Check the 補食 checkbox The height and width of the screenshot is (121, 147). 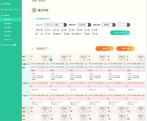click(x=85, y=34)
